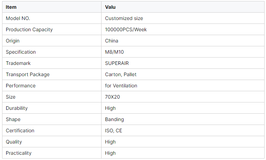Select the "SUPERAIR" trademark value

[117, 63]
